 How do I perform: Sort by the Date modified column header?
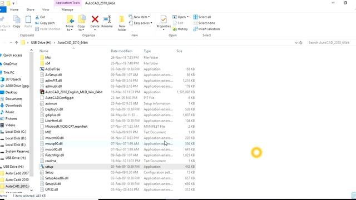pyautogui.click(x=121, y=51)
